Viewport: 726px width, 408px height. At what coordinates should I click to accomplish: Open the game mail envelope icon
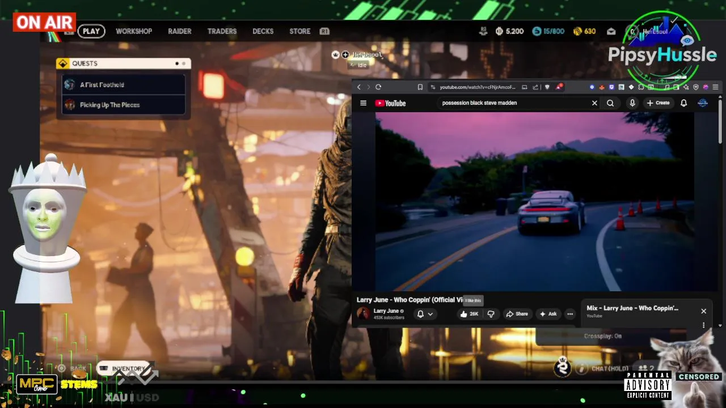611,32
